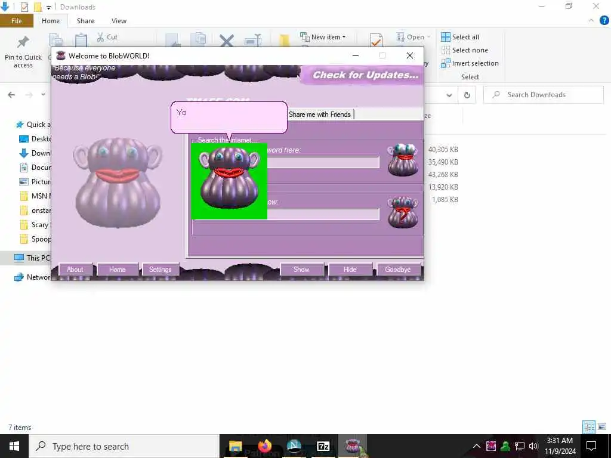Select Share me with Friends tab

coord(320,114)
